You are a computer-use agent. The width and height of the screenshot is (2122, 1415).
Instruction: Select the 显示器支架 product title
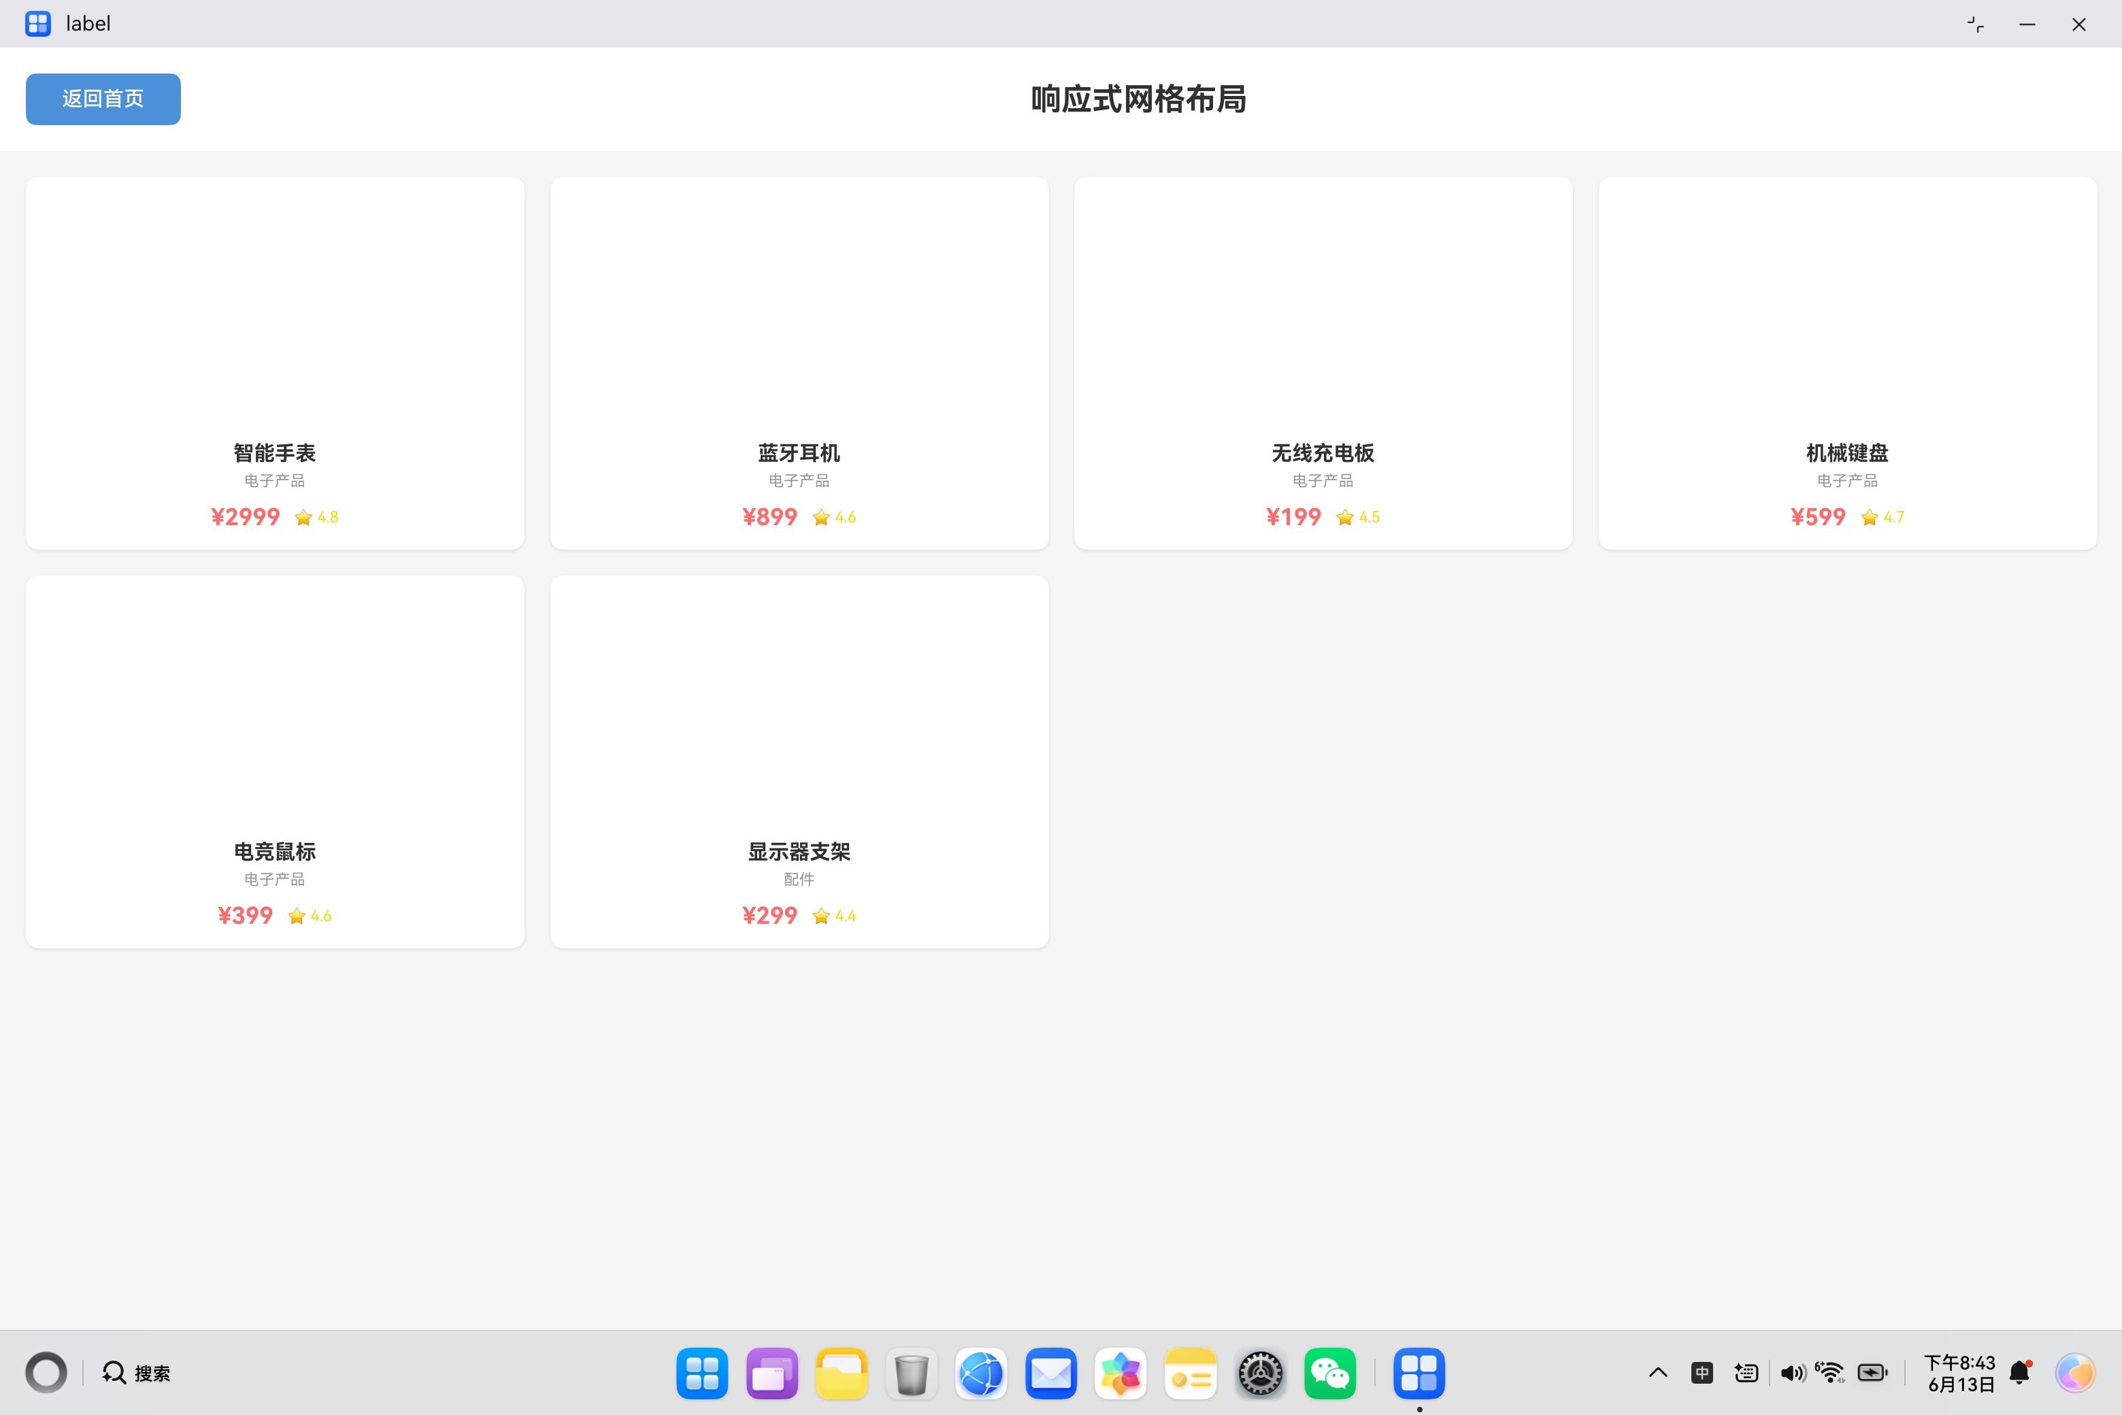pos(799,852)
